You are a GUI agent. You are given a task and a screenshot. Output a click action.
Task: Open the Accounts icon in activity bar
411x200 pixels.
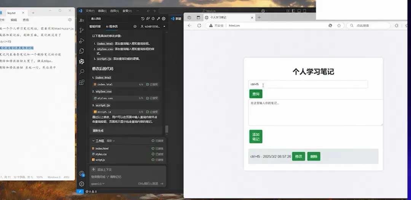point(81,174)
